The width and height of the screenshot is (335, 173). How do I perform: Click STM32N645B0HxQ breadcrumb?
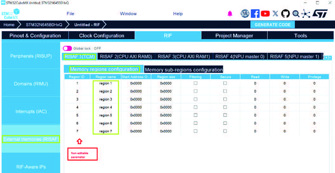[x=44, y=24]
